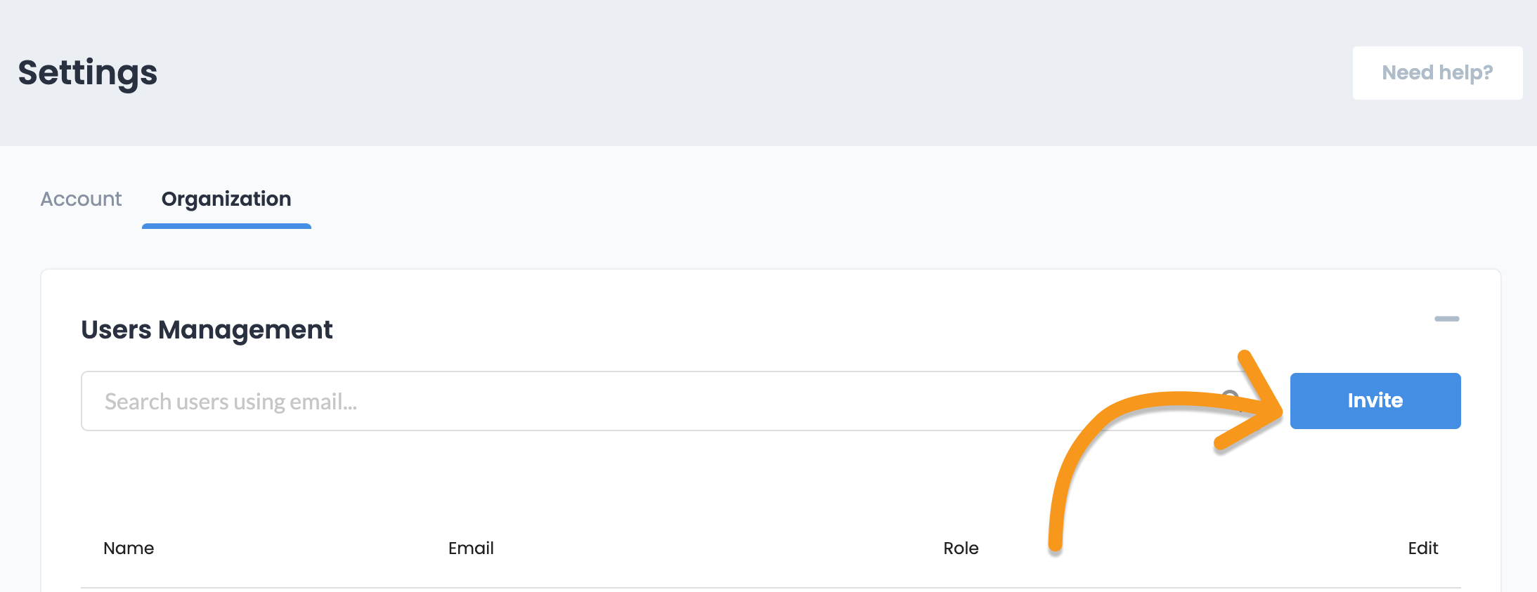Select the Organization tab

point(226,199)
